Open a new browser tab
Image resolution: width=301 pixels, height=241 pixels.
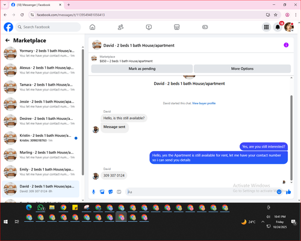pos(69,5)
